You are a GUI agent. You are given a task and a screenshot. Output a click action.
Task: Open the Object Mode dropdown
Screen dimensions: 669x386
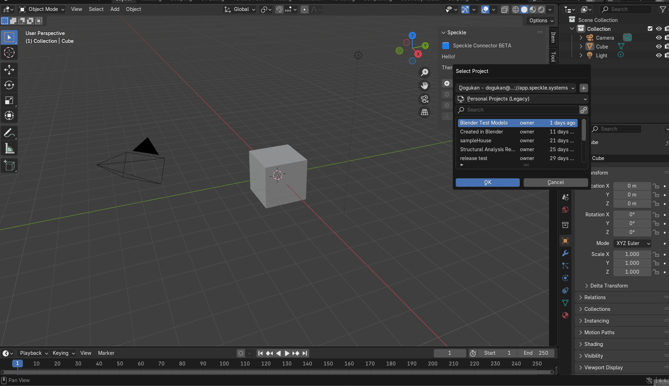[42, 9]
